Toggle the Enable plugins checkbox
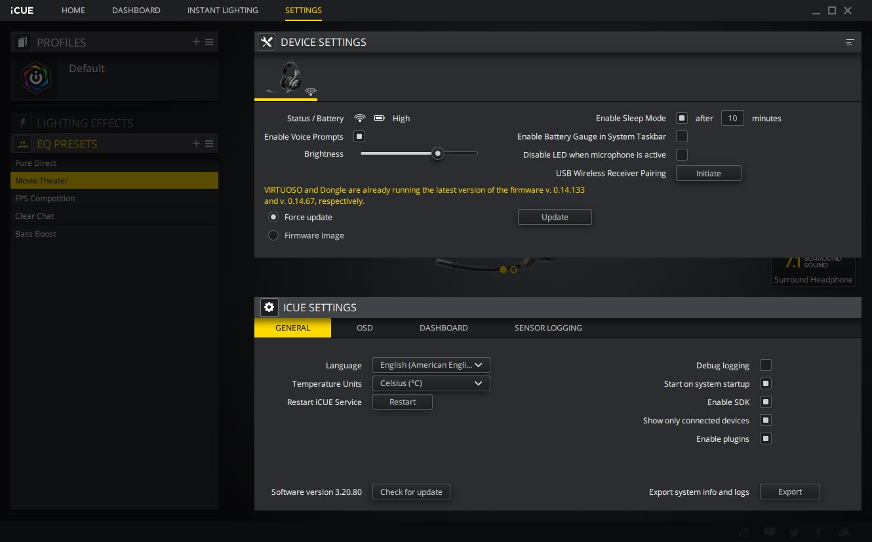872x542 pixels. tap(766, 438)
